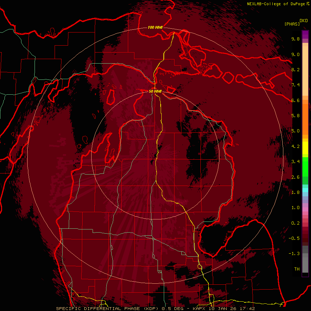Click the 5.0 legend value
This screenshot has width=311, height=311.
pyautogui.click(x=295, y=131)
